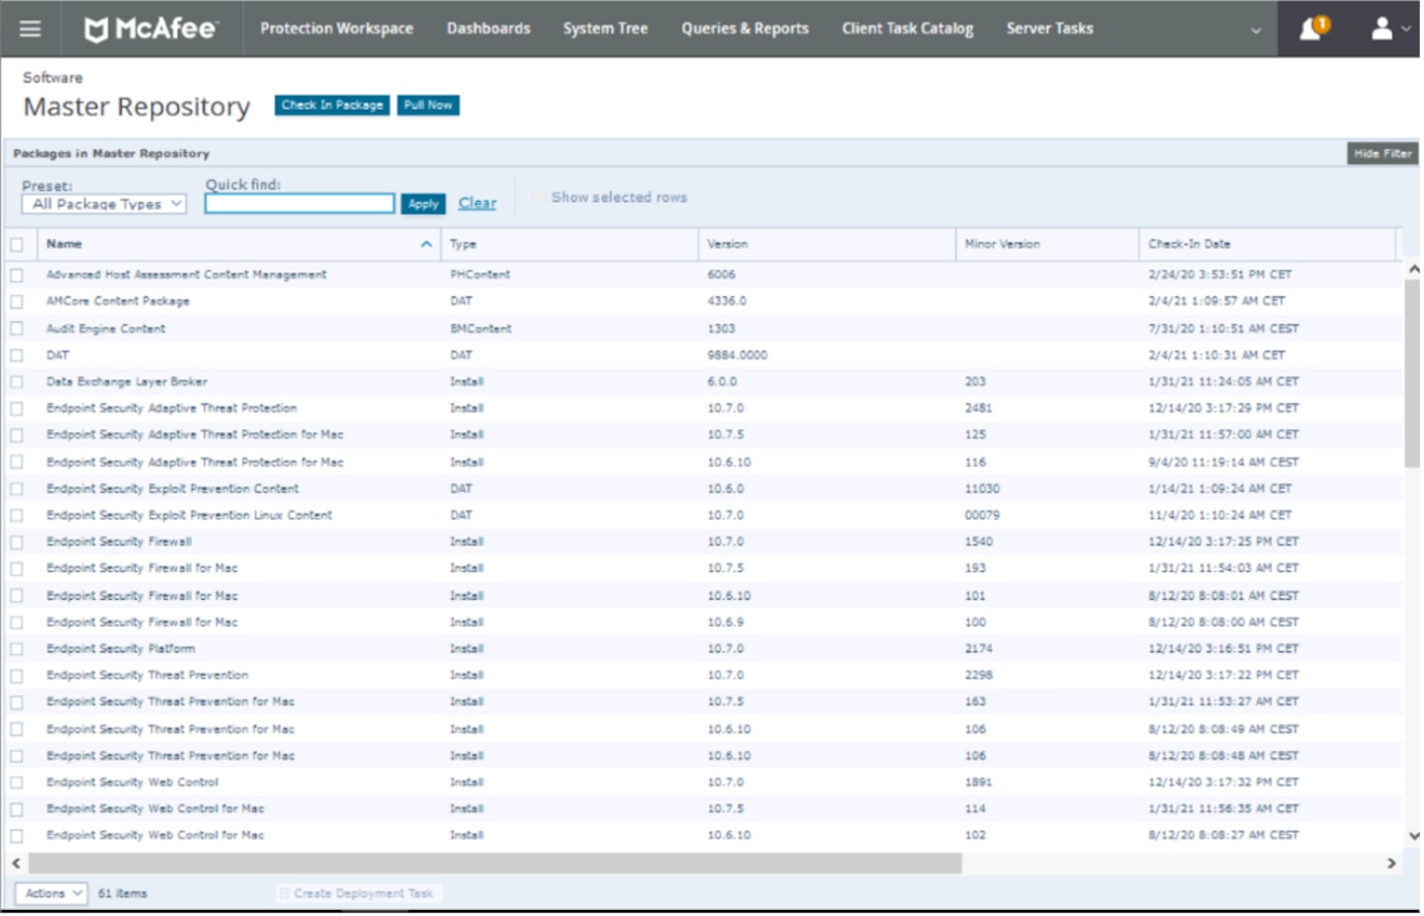
Task: Click 'Packages in Master Repository' header
Action: point(111,153)
